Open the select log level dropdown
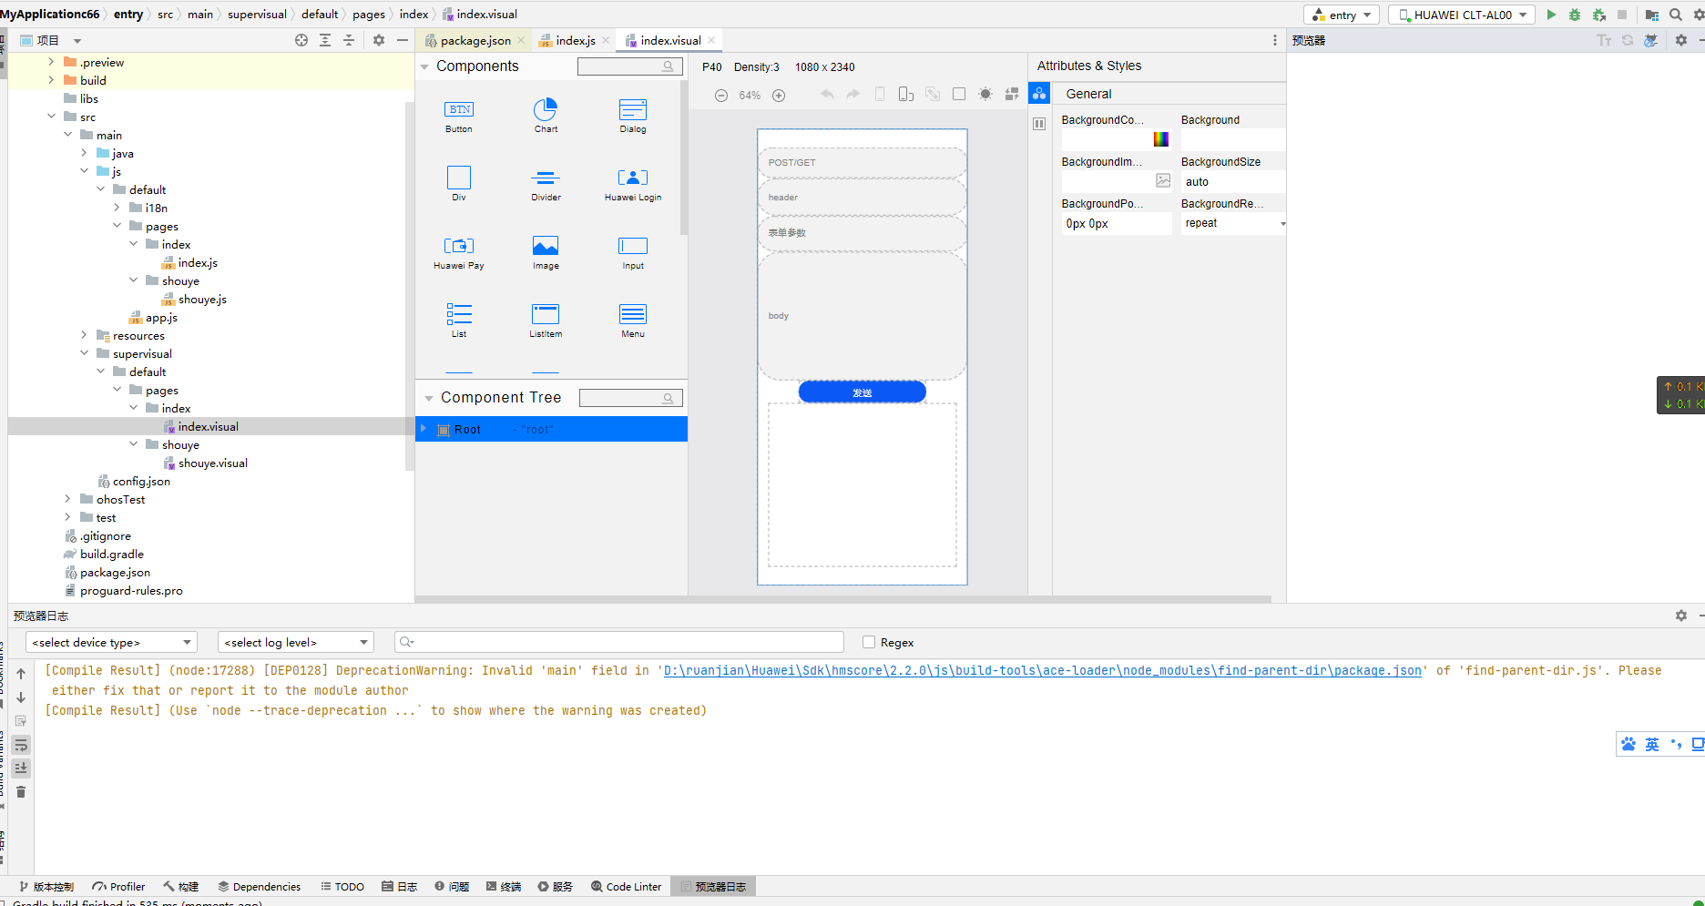The image size is (1705, 906). tap(296, 642)
